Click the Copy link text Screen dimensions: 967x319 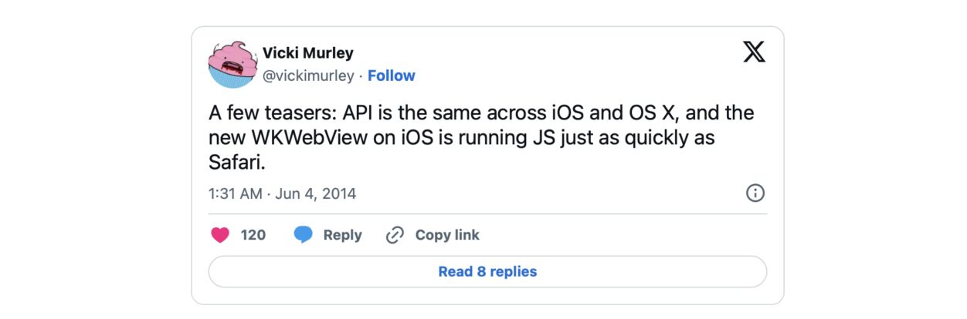pyautogui.click(x=447, y=235)
